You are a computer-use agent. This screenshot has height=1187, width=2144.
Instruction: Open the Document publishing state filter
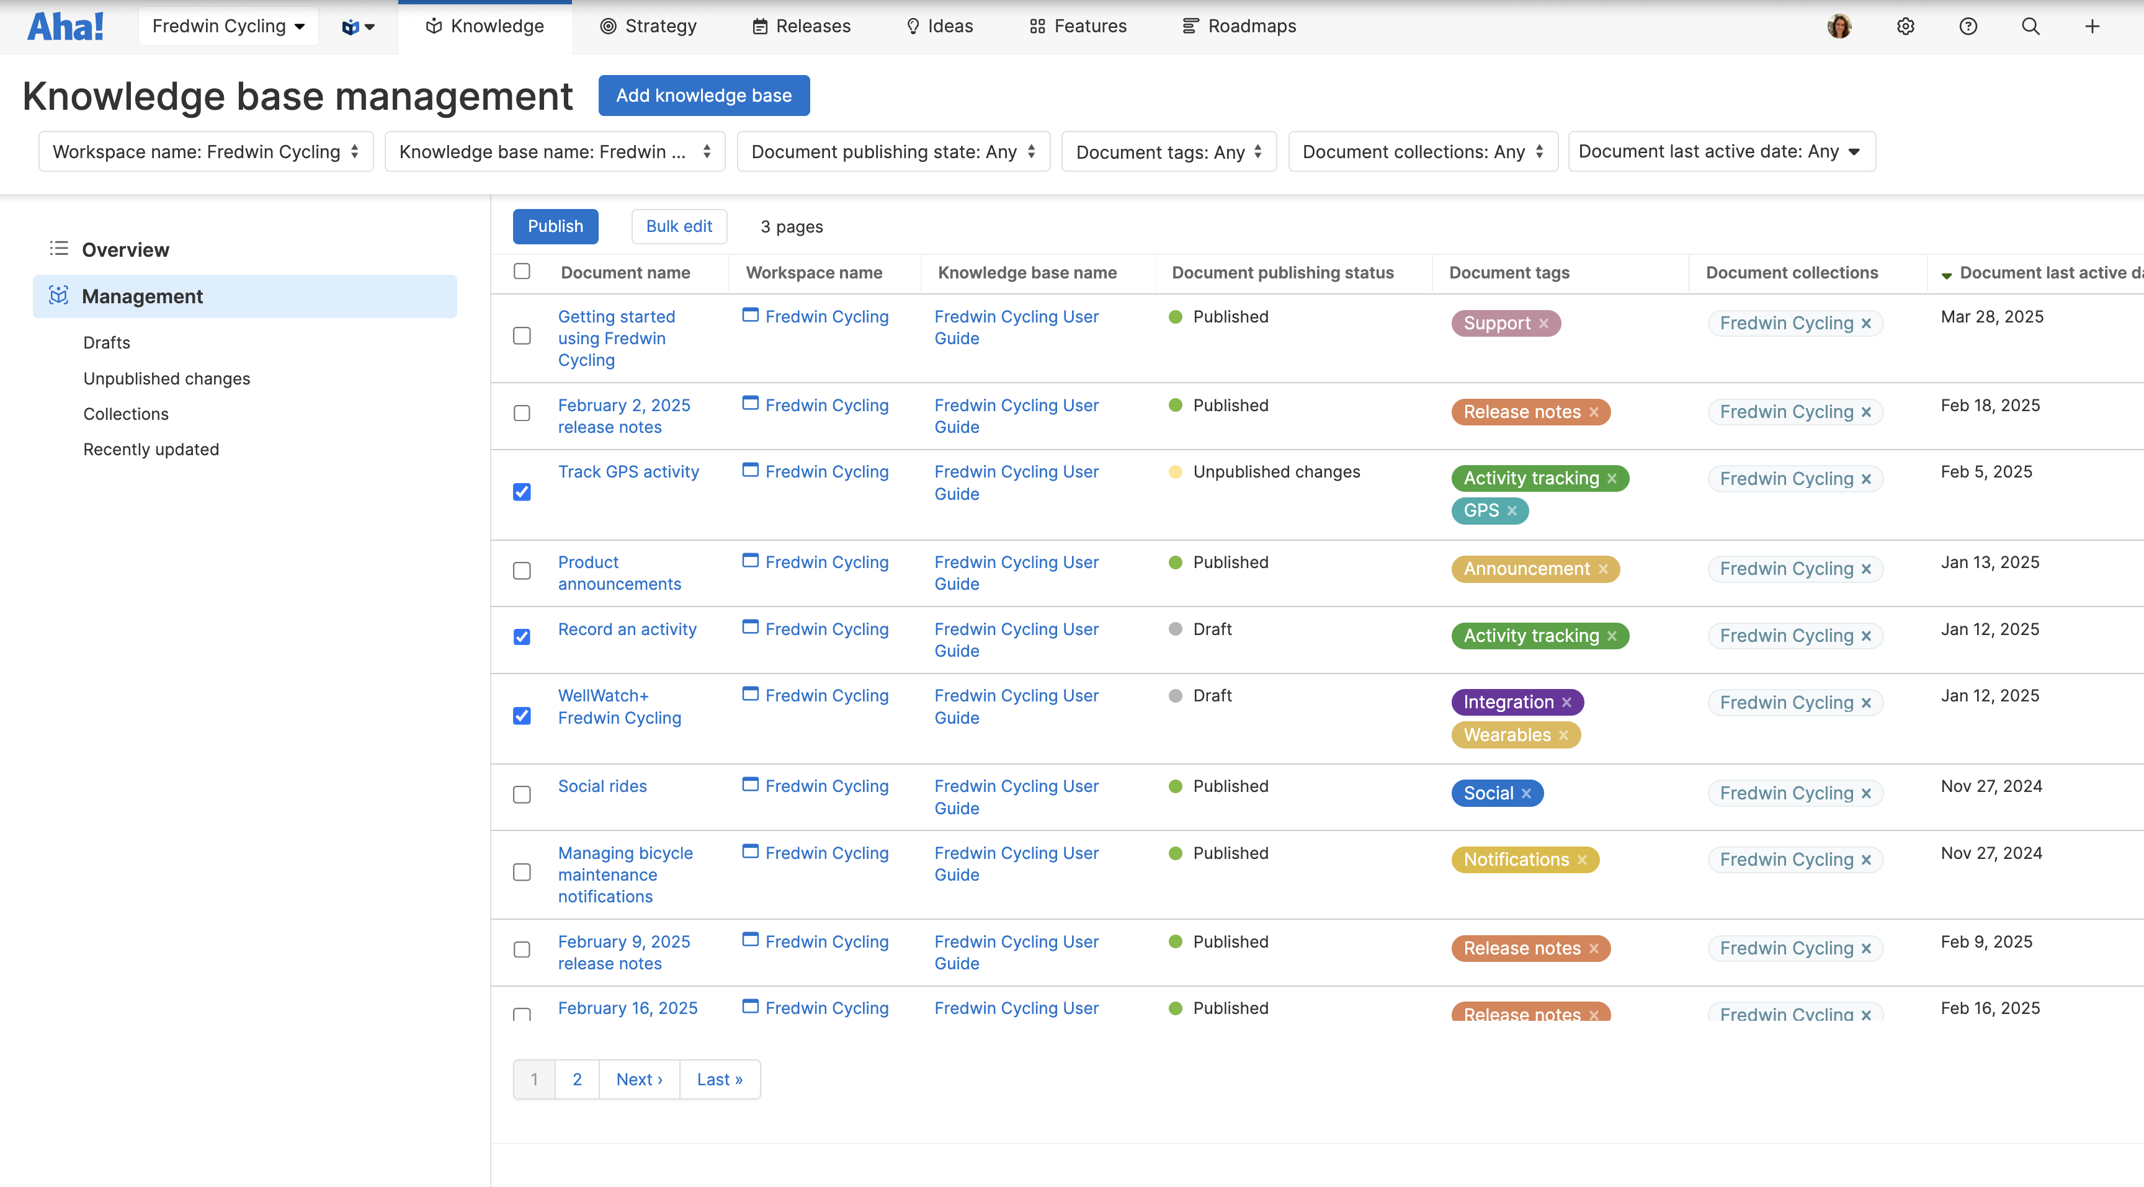point(892,151)
